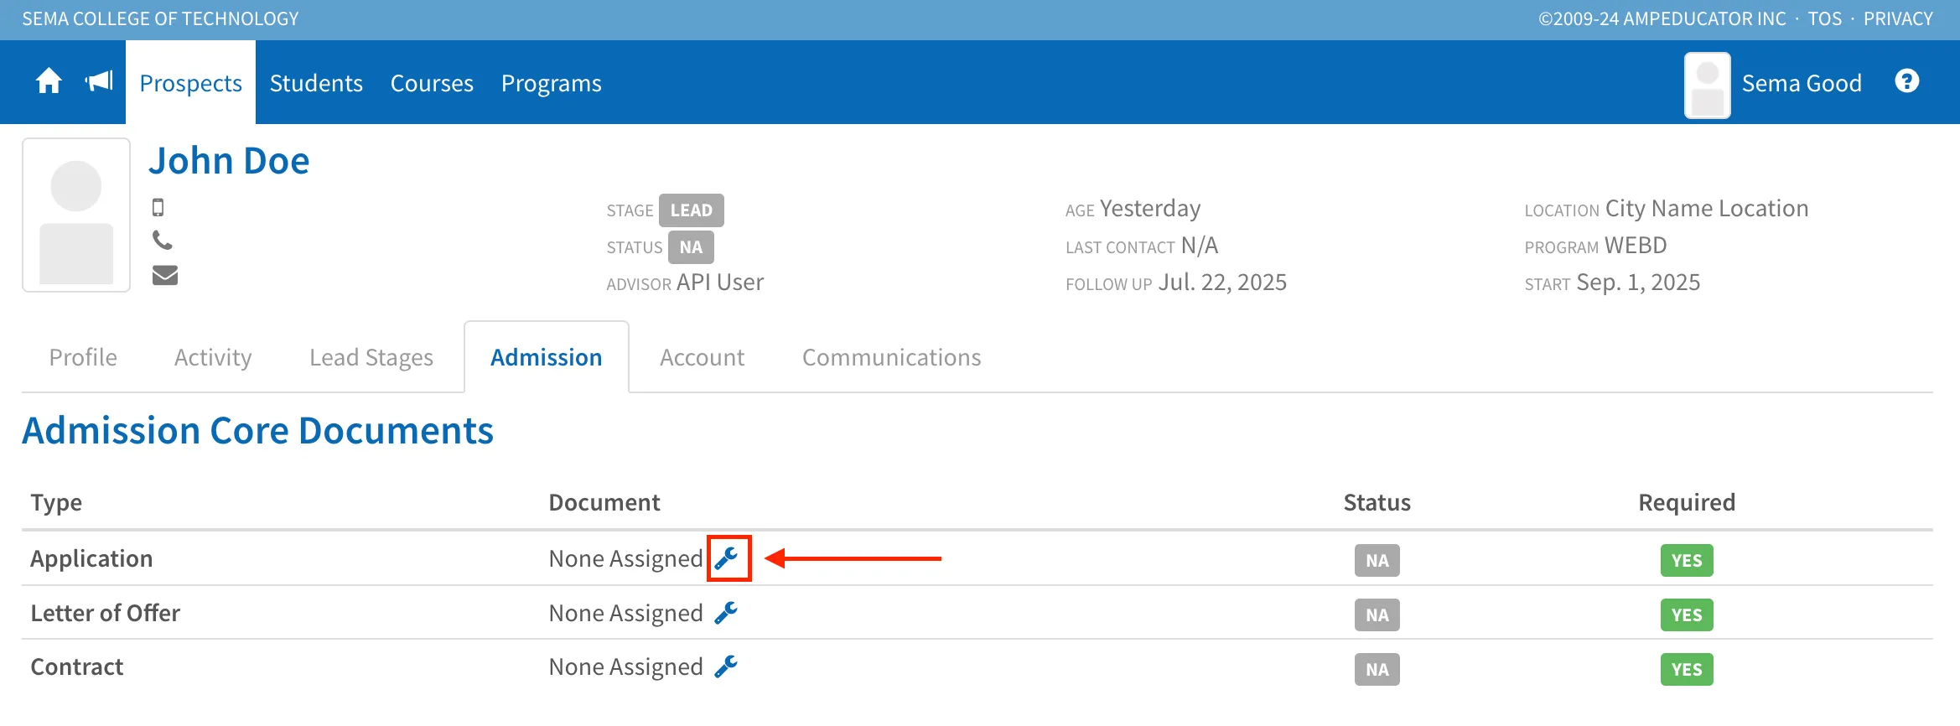Click the wrench icon for Application document
This screenshot has height=726, width=1960.
(x=727, y=557)
